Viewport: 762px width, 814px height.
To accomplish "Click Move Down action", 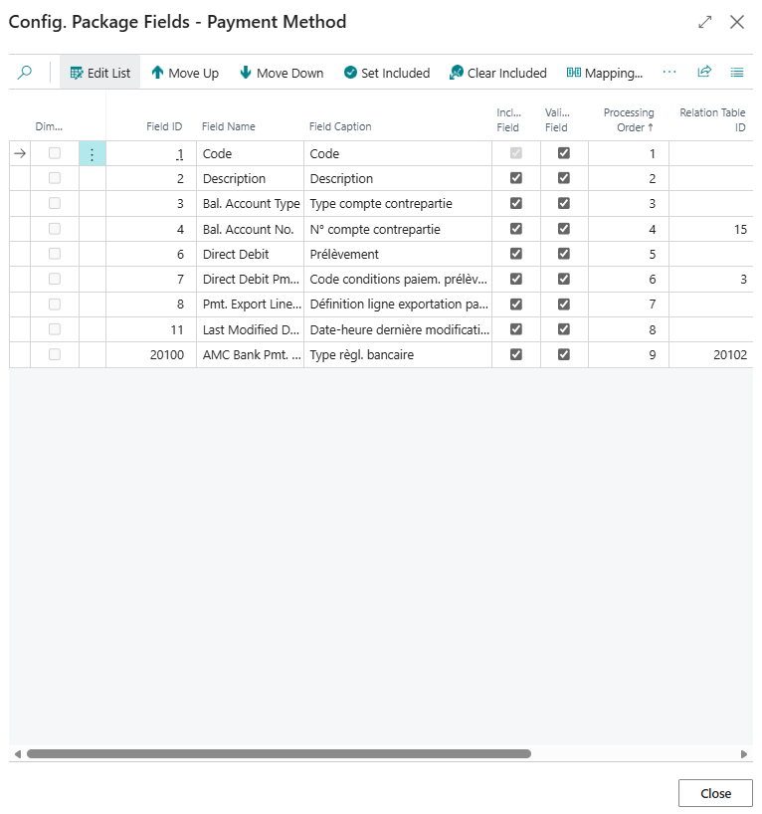I will tap(282, 73).
